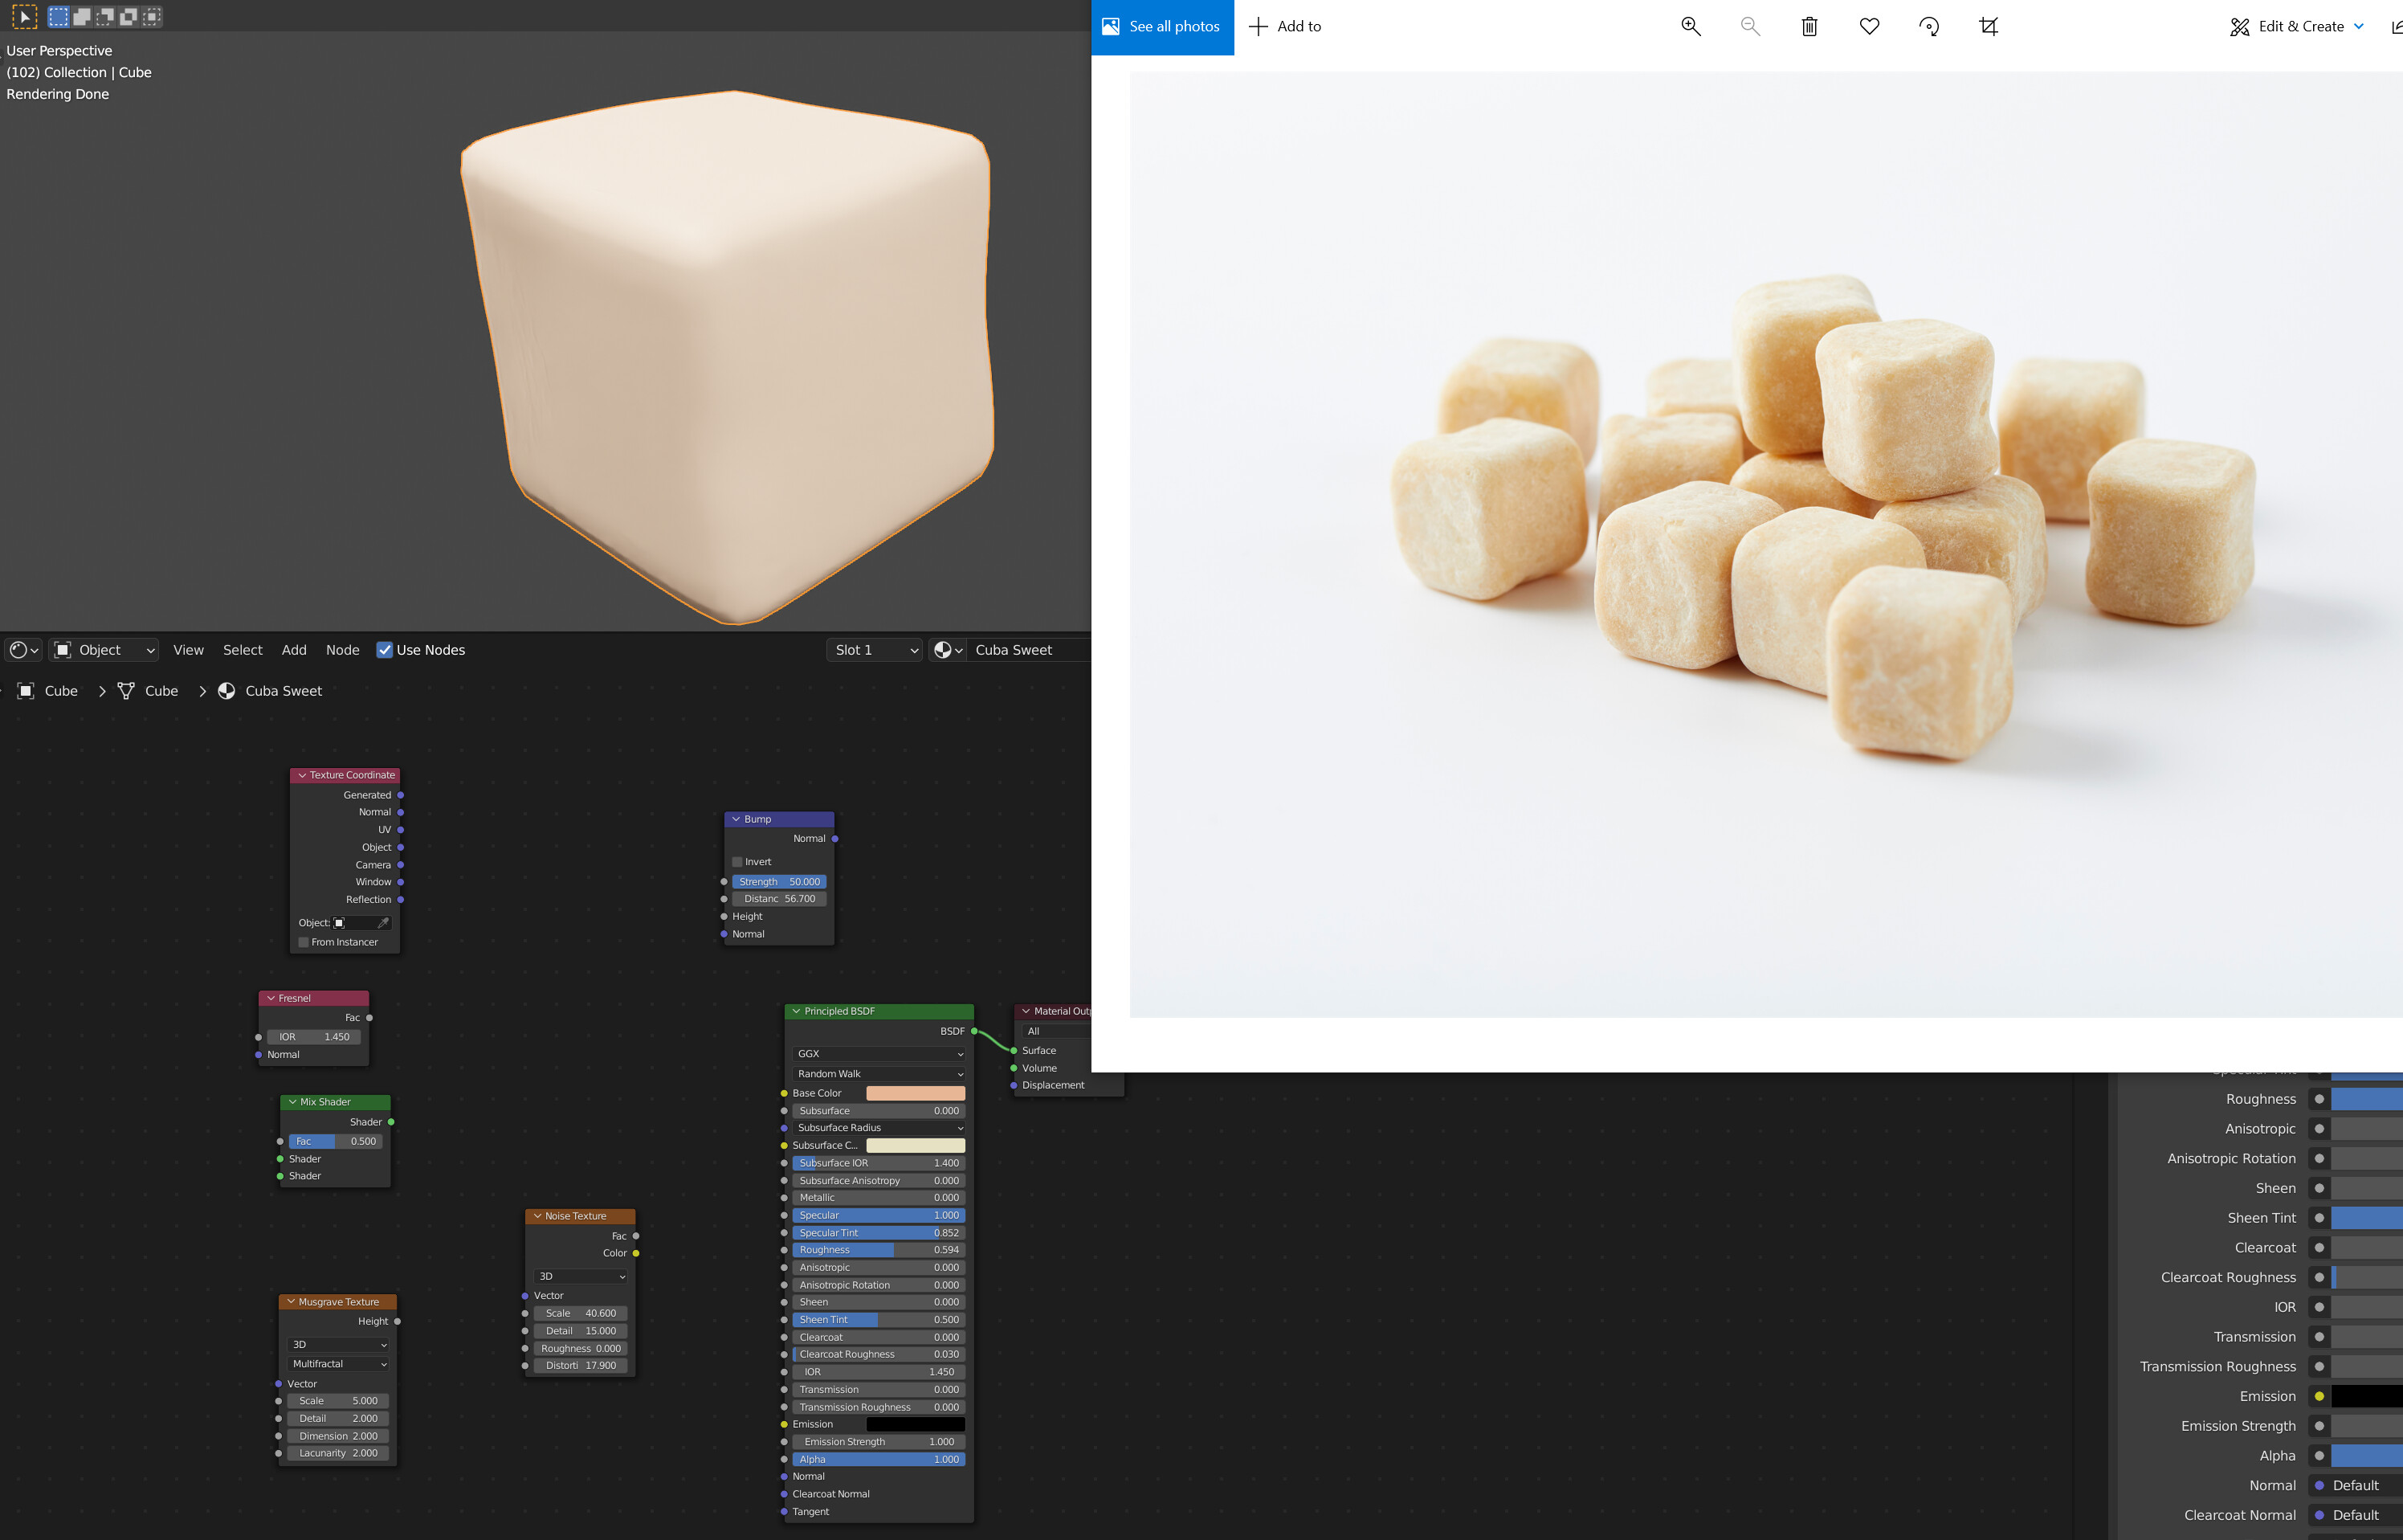Add photo to favorites with heart icon
This screenshot has width=2403, height=1540.
(1869, 27)
